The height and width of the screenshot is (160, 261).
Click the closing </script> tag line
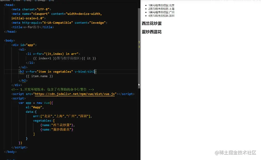click(x=19, y=147)
